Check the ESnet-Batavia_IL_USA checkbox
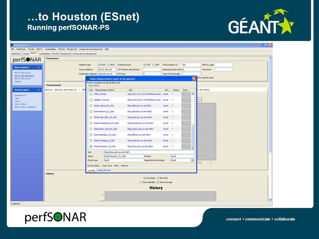The width and height of the screenshot is (319, 239). [x=91, y=112]
